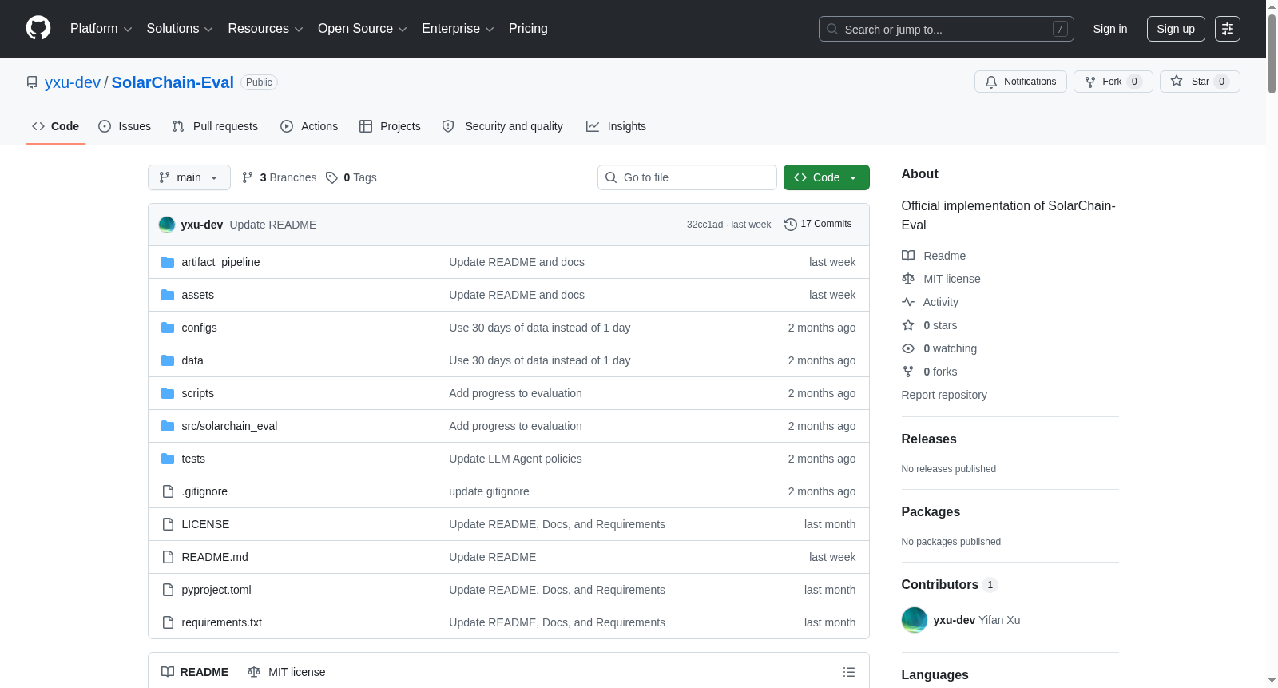Viewport: 1278px width, 688px height.
Task: Click 'update gitignore' commit message
Action: coord(489,491)
